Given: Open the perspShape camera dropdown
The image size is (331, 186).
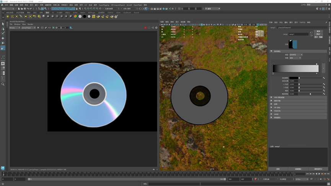Looking at the screenshot, I should click(x=28, y=28).
